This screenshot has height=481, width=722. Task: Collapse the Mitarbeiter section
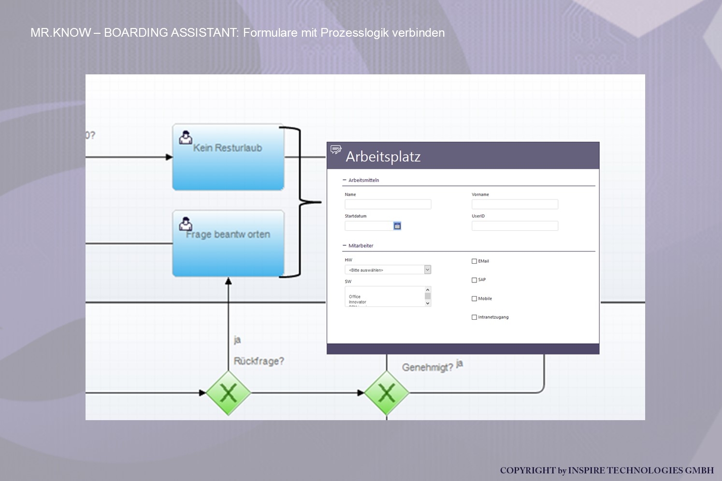tap(345, 246)
